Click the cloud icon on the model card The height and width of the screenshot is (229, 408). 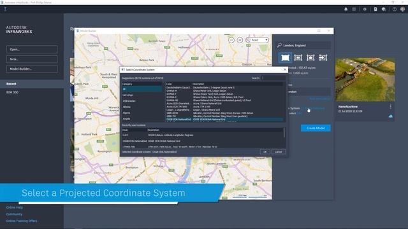coord(391,116)
